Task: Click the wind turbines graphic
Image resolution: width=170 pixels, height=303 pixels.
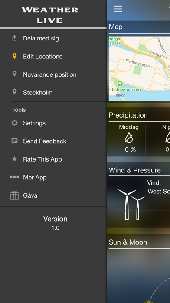Action: click(131, 205)
